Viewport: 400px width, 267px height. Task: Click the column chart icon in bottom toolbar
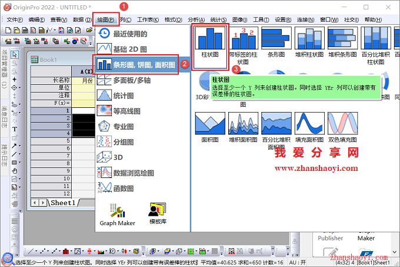coord(65,252)
